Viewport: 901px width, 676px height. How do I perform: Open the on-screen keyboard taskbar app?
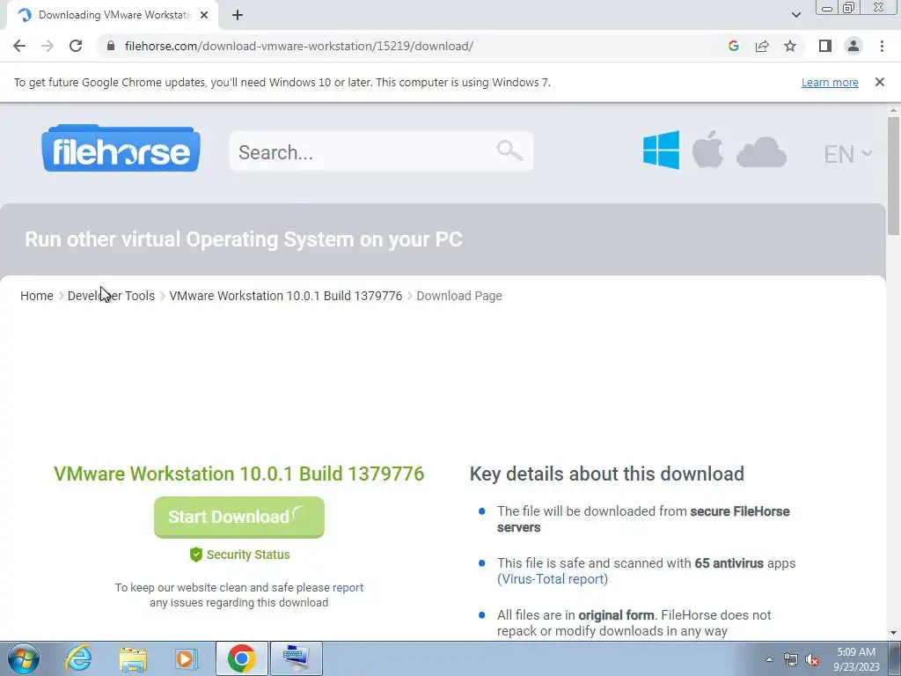(296, 658)
